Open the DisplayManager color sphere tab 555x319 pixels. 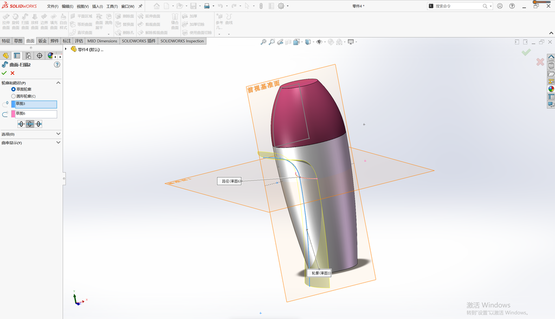coord(50,56)
